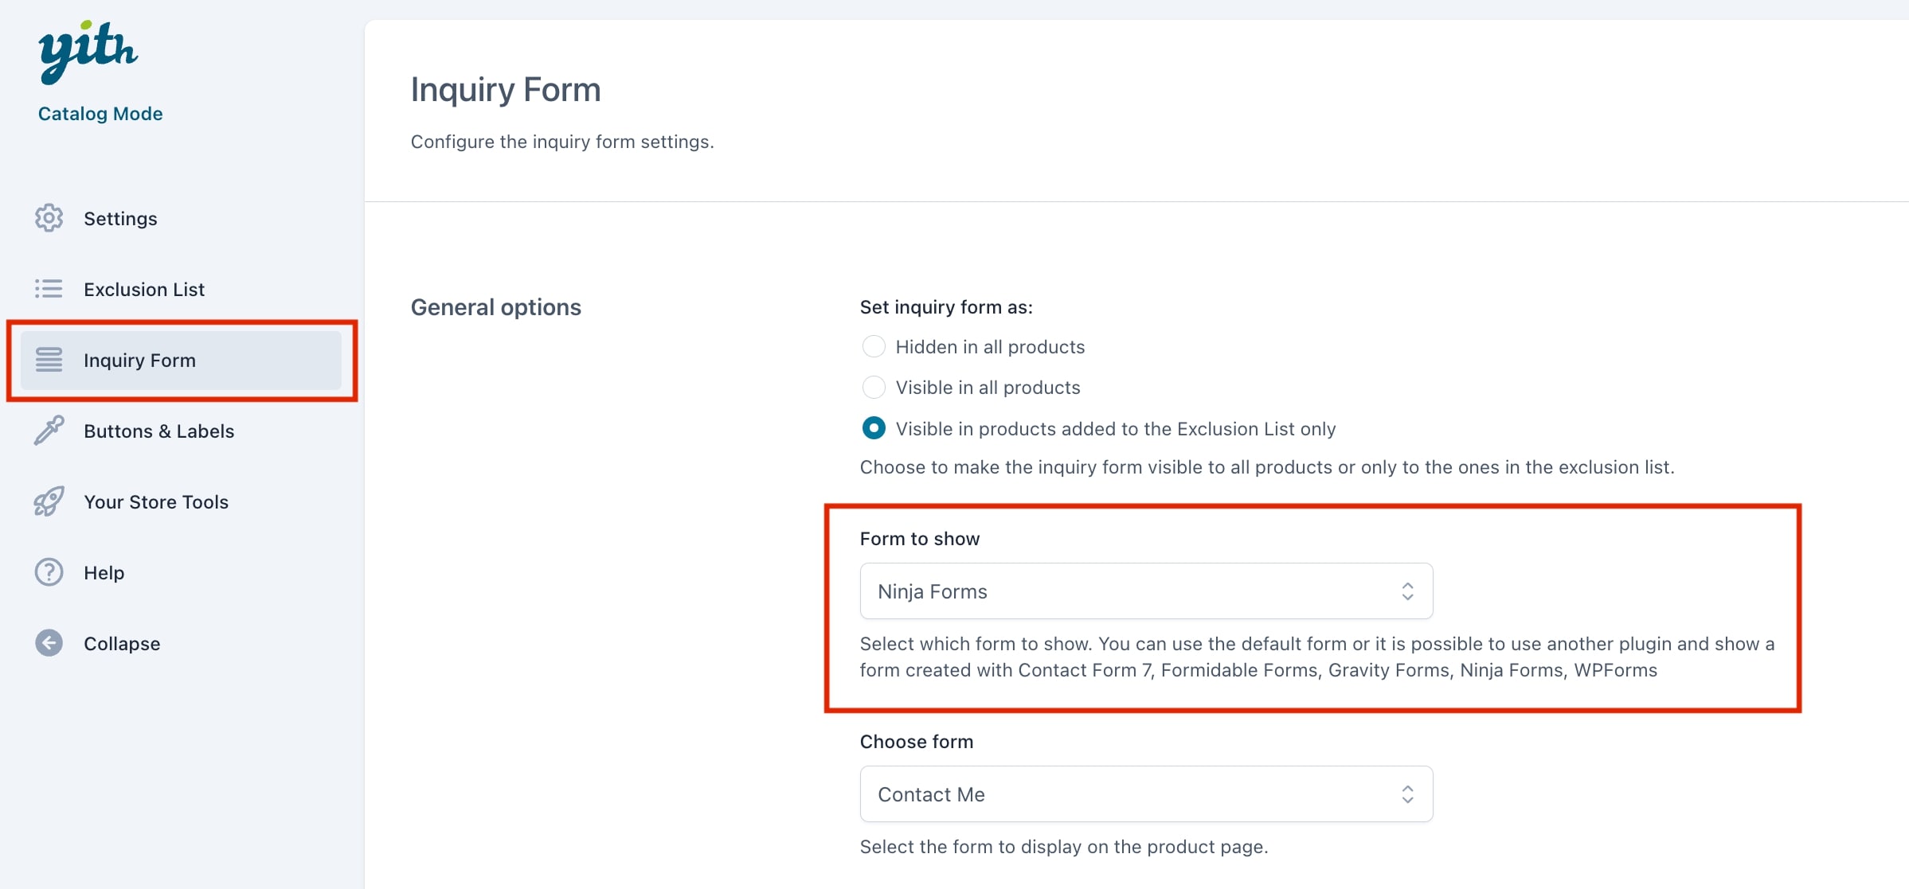This screenshot has height=889, width=1909.
Task: Click the Collapse arrow icon
Action: [x=49, y=643]
